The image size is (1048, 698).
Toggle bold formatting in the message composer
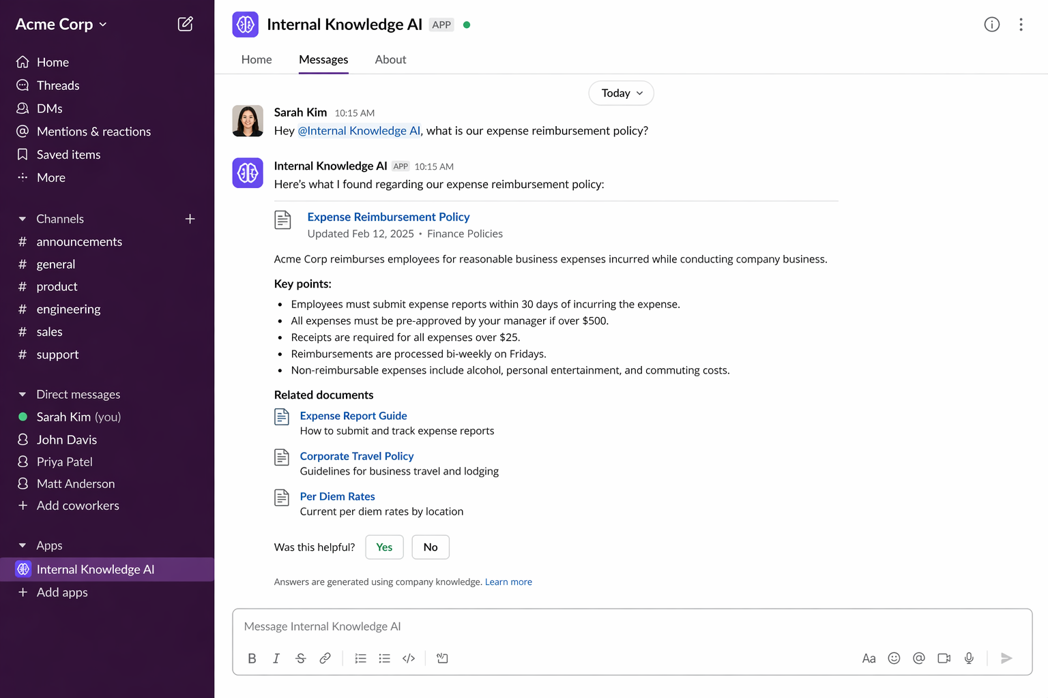click(x=252, y=658)
